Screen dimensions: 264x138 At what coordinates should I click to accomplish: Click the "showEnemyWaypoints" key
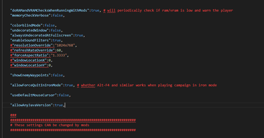click(30, 75)
